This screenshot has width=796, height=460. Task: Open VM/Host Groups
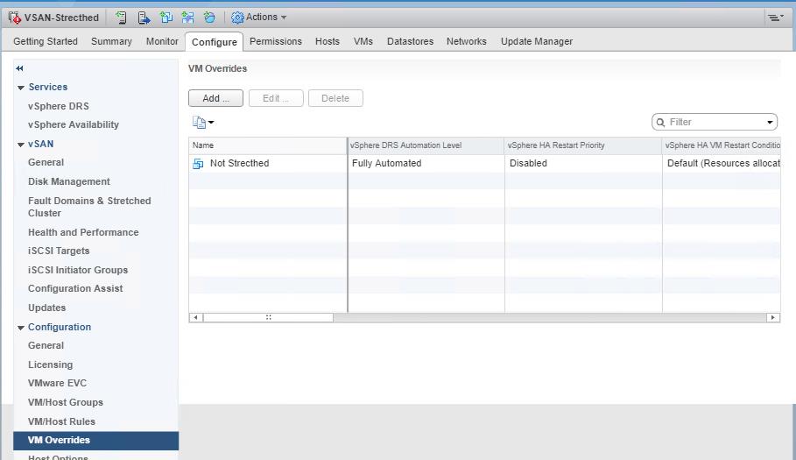point(66,402)
